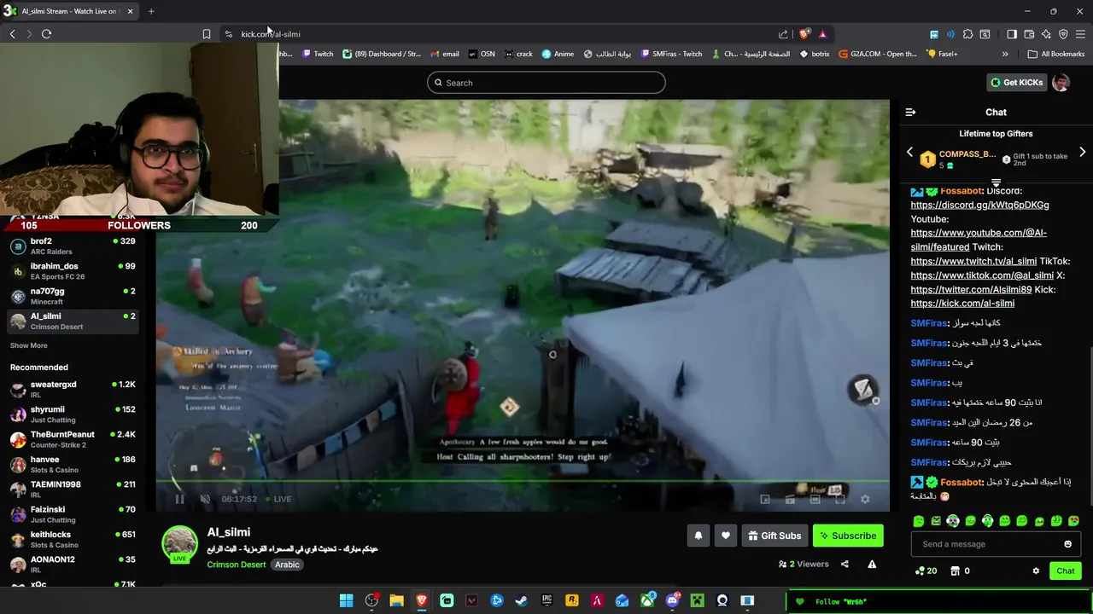Click the Crimson Desert category link
The image size is (1093, 614).
pyautogui.click(x=237, y=565)
